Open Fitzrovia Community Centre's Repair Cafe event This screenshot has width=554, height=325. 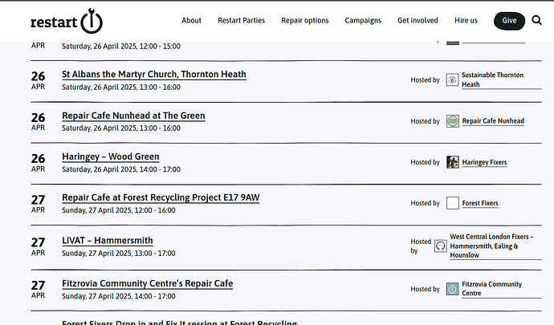click(148, 283)
